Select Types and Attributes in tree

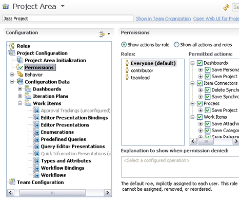[66, 161]
